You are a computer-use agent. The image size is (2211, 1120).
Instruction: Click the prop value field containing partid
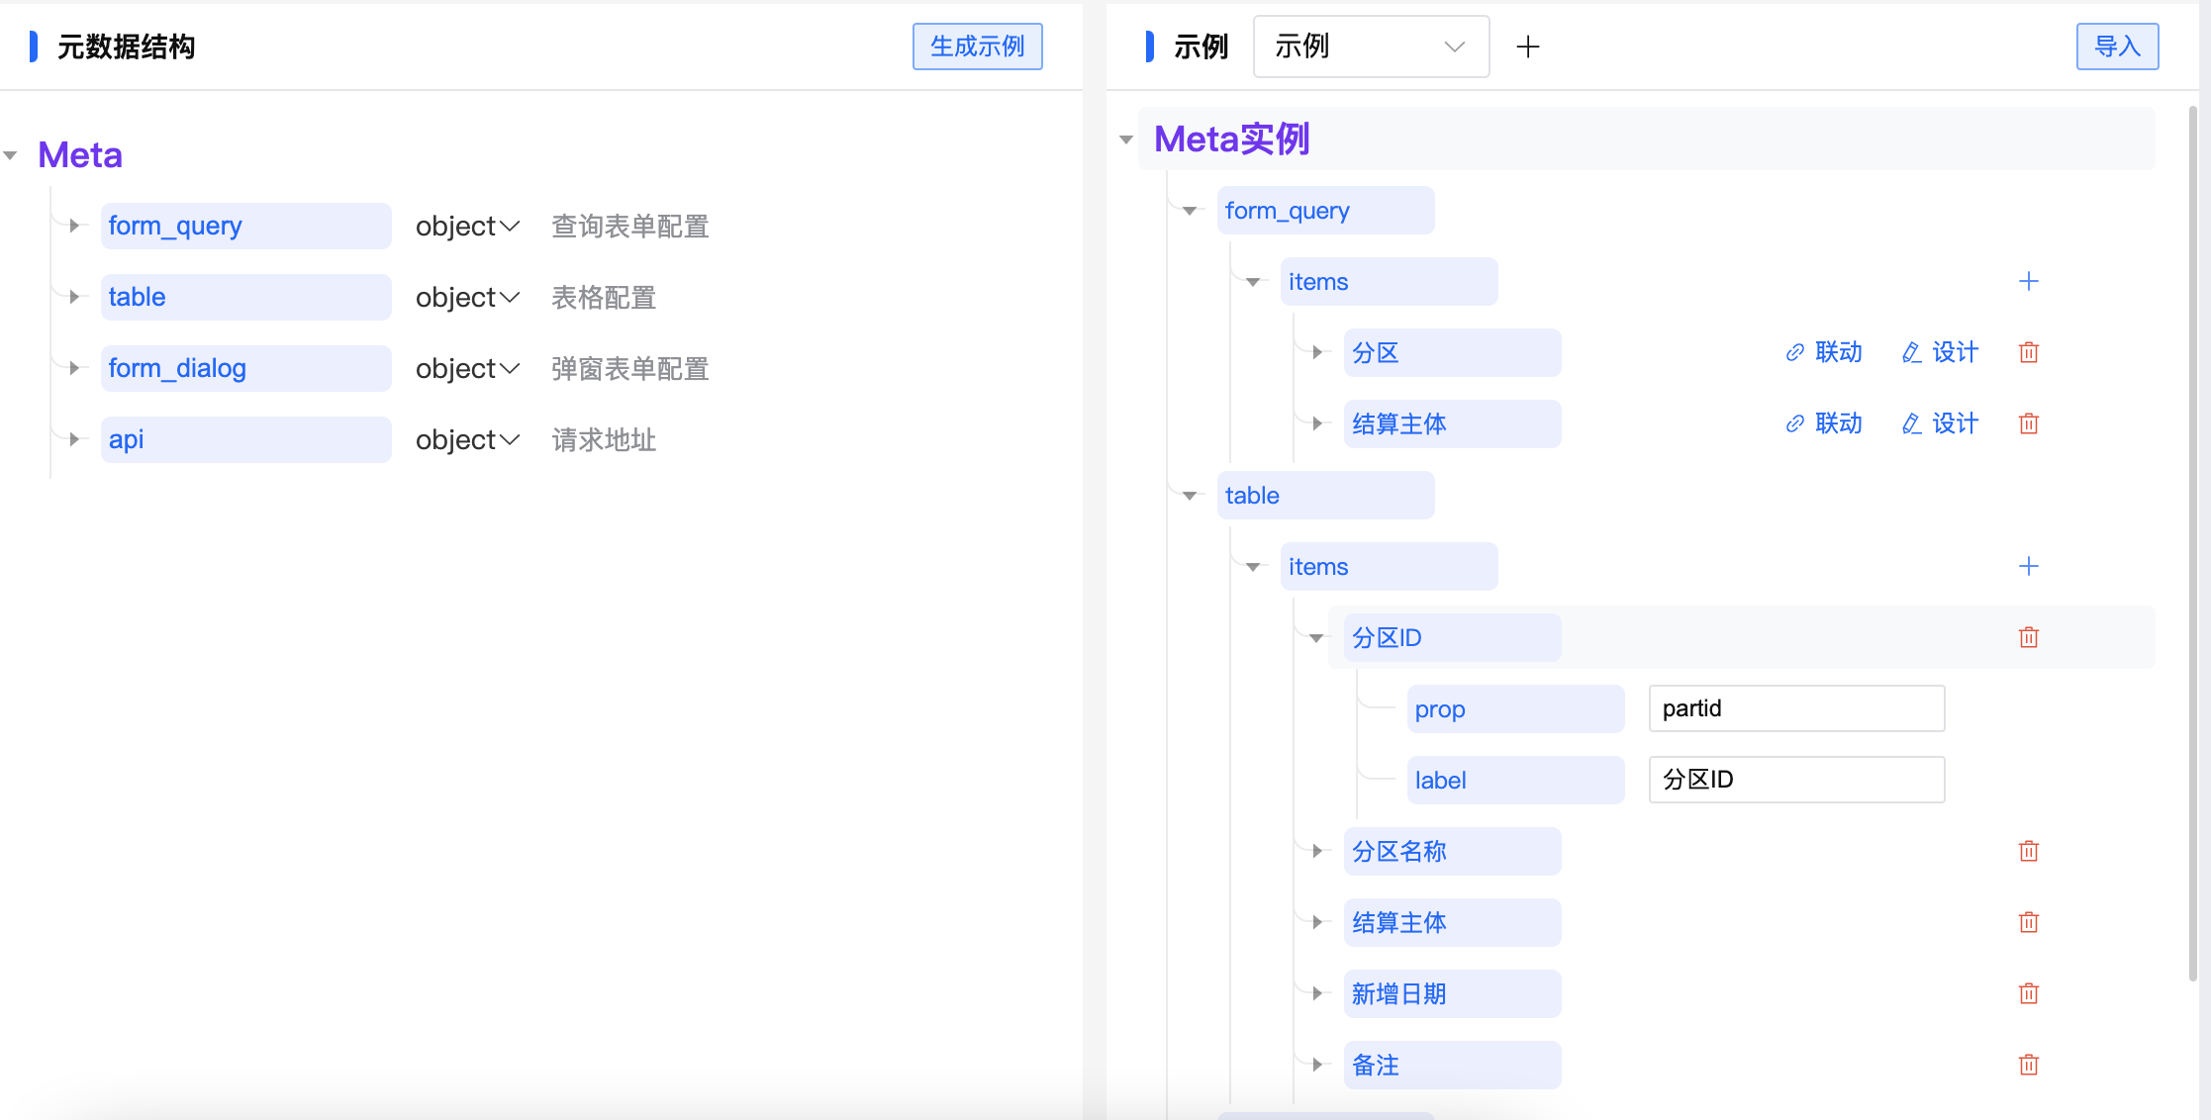click(x=1796, y=708)
